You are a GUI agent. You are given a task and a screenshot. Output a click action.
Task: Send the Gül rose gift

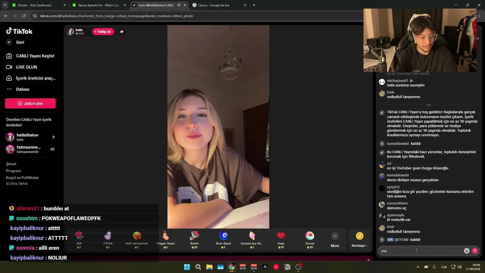(x=79, y=240)
